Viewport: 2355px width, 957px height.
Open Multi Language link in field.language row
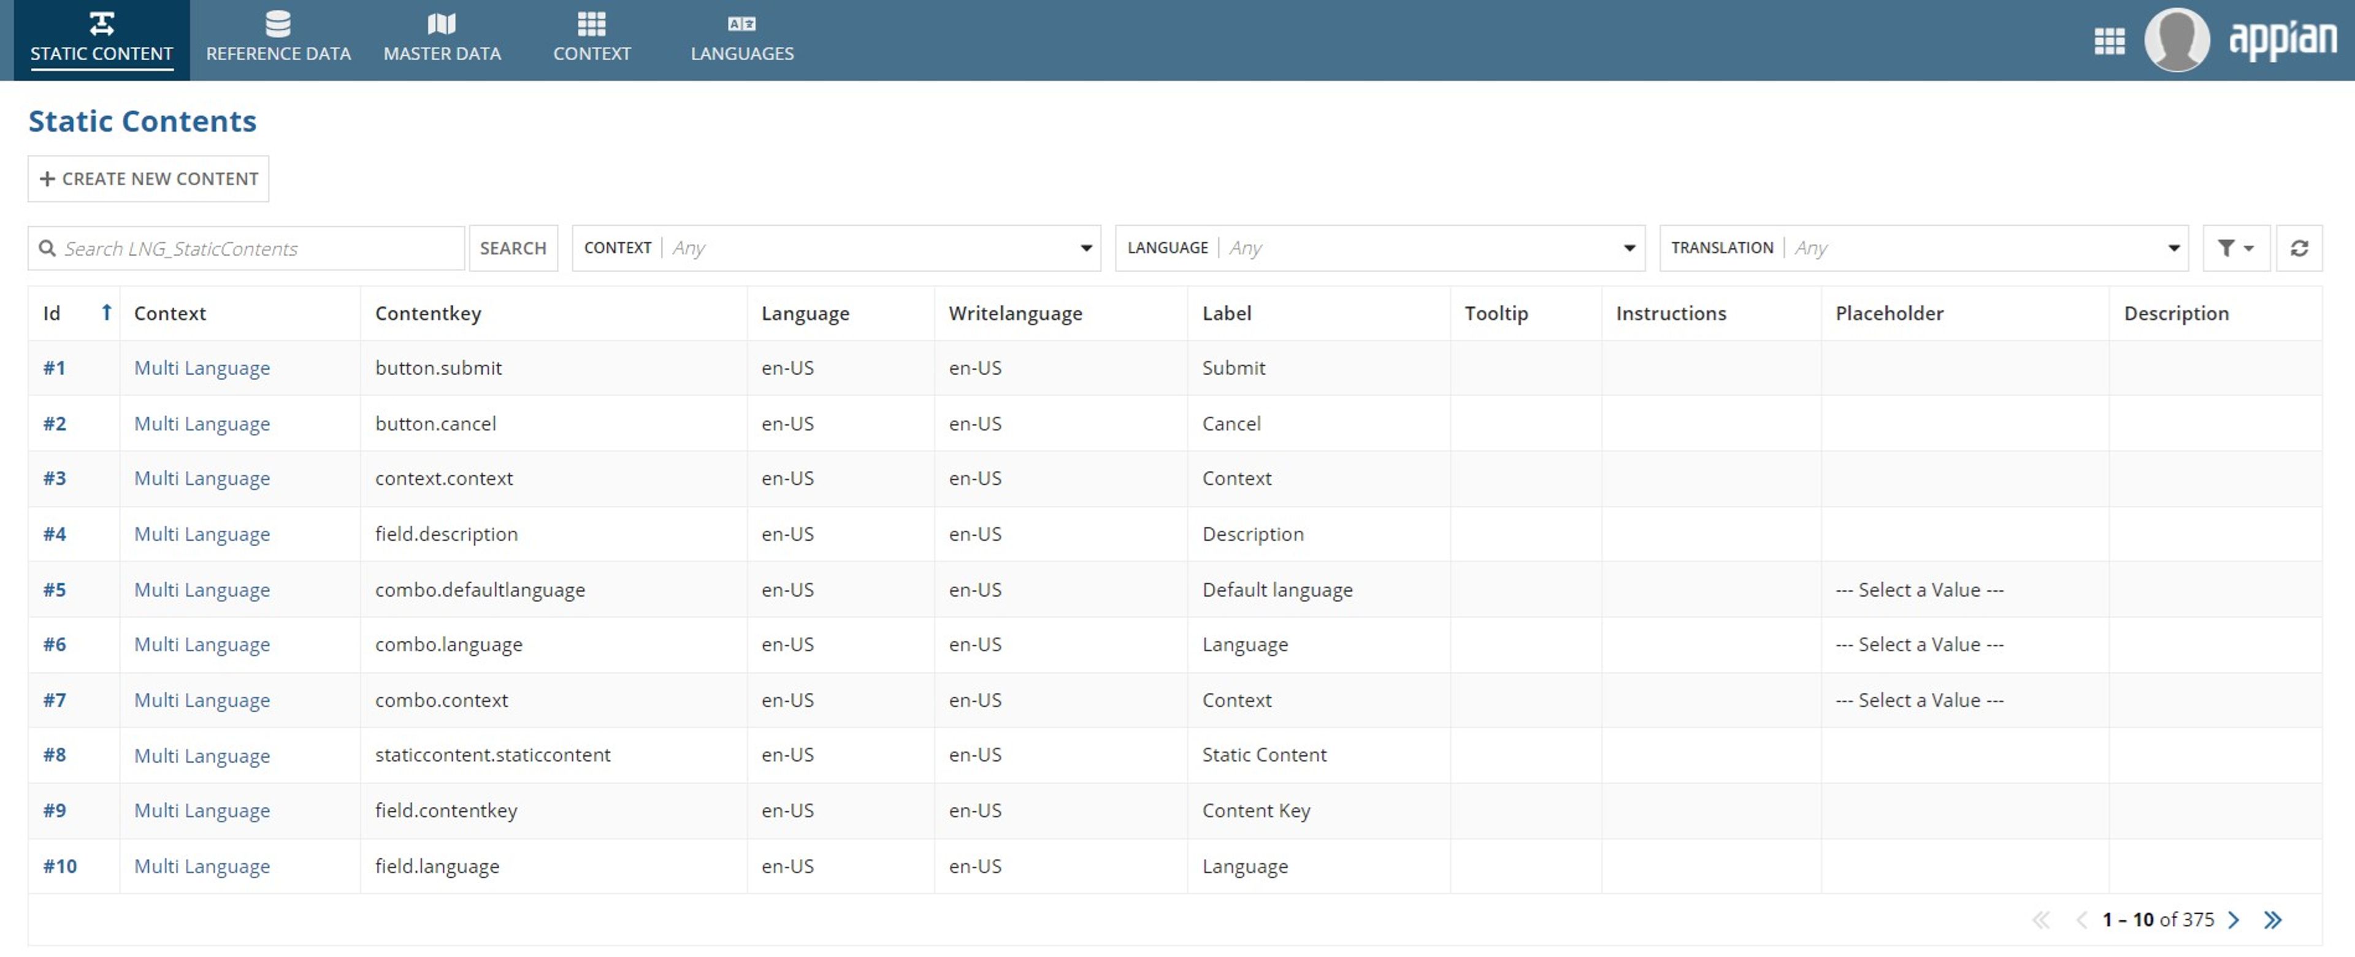point(202,866)
